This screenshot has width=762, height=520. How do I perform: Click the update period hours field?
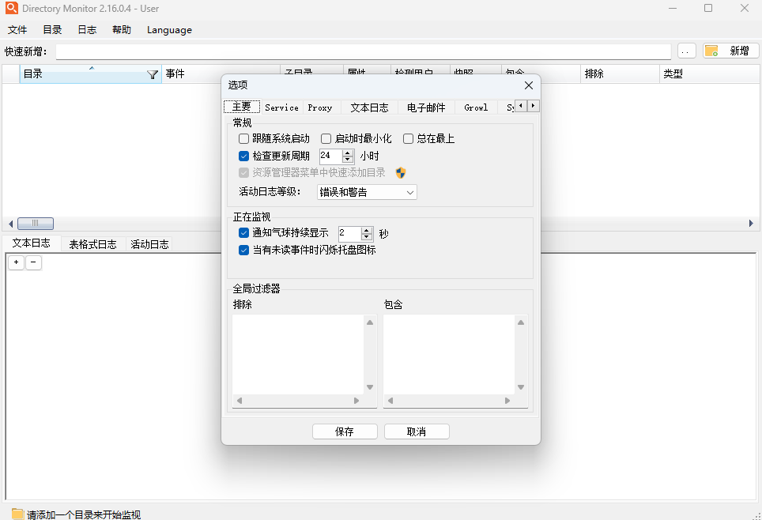tap(331, 156)
